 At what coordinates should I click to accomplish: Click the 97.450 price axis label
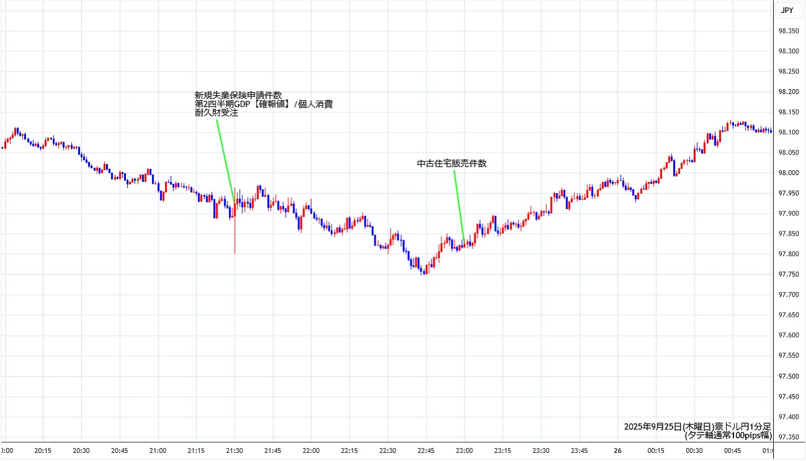coord(789,397)
